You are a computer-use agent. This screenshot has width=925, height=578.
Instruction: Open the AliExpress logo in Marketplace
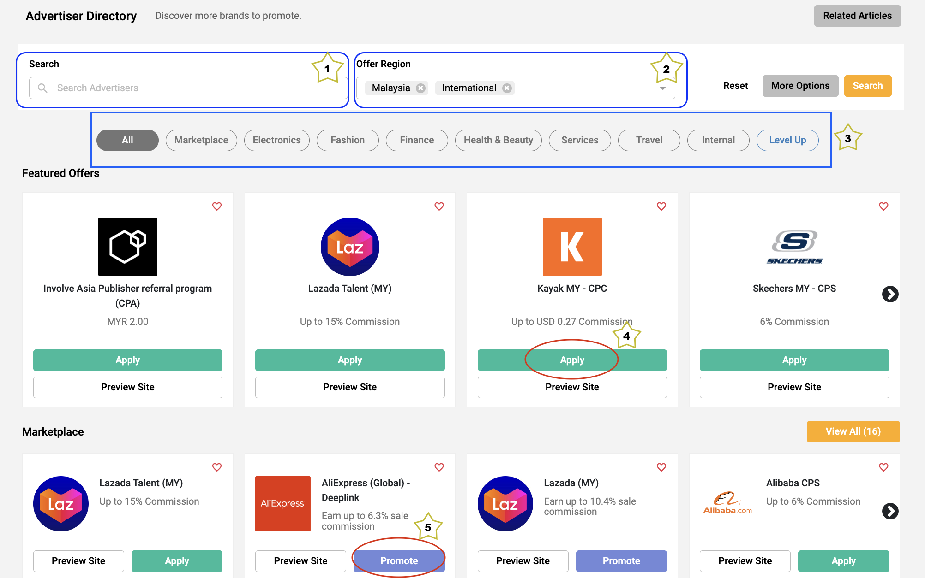(x=283, y=504)
